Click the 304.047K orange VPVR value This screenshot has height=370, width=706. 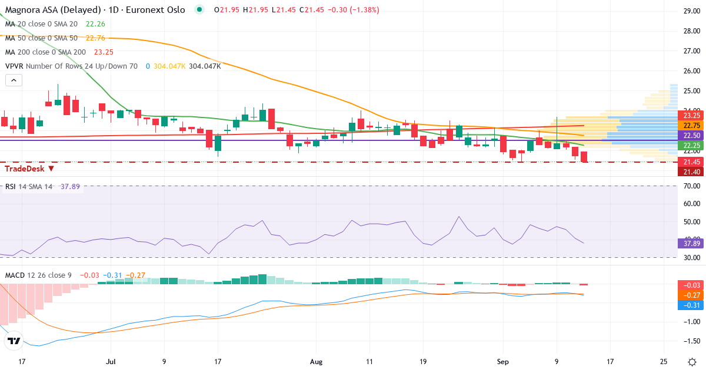point(169,66)
